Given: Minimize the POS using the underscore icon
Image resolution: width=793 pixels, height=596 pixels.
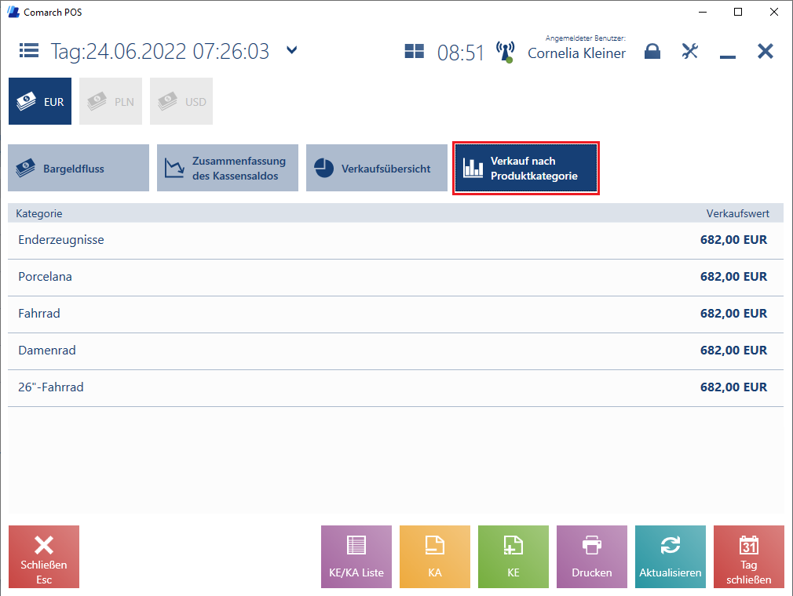Looking at the screenshot, I should (x=727, y=53).
